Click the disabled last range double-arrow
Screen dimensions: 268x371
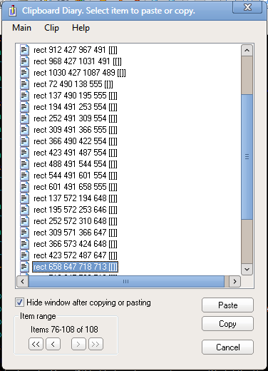coord(96,344)
